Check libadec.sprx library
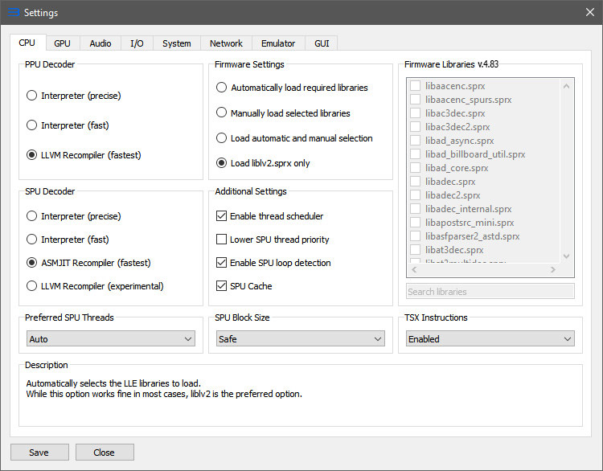The width and height of the screenshot is (603, 471). tap(416, 182)
